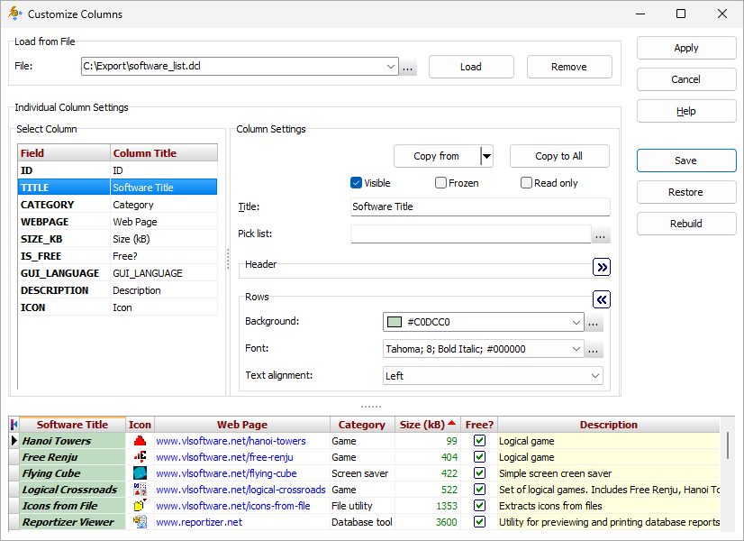The height and width of the screenshot is (541, 744).
Task: Click the Hanoi Towers game icon
Action: click(140, 441)
